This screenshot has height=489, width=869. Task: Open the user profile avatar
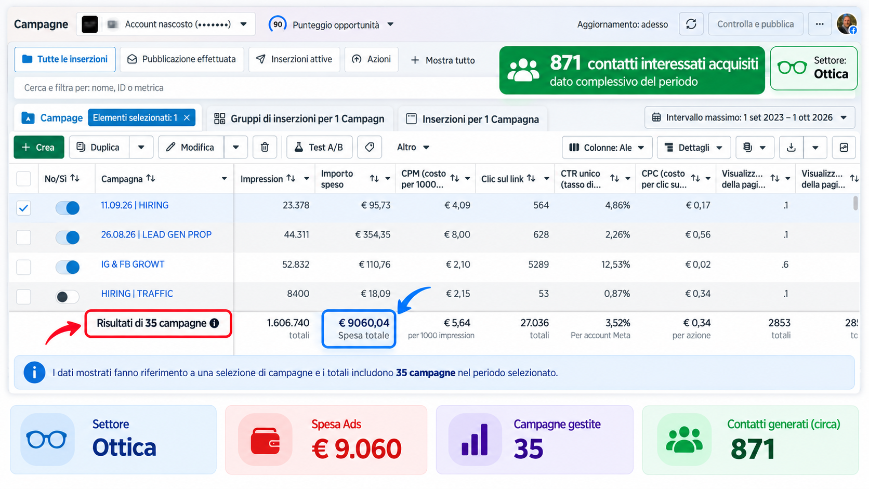[x=847, y=24]
